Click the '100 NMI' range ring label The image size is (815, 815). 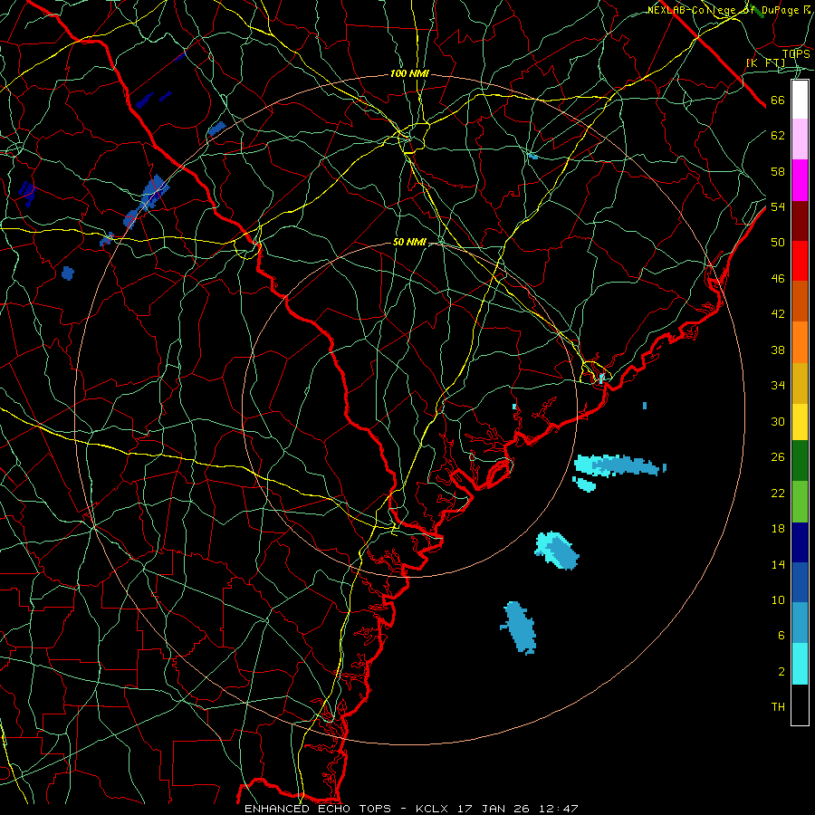[409, 74]
